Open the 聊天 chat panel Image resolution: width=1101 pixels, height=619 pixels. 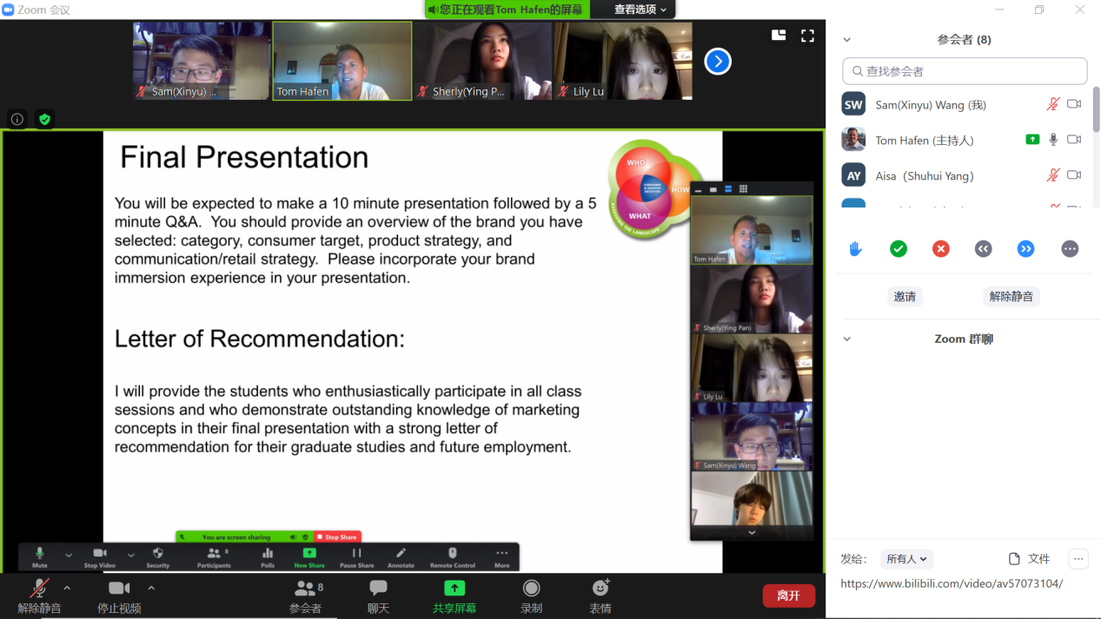(x=378, y=596)
